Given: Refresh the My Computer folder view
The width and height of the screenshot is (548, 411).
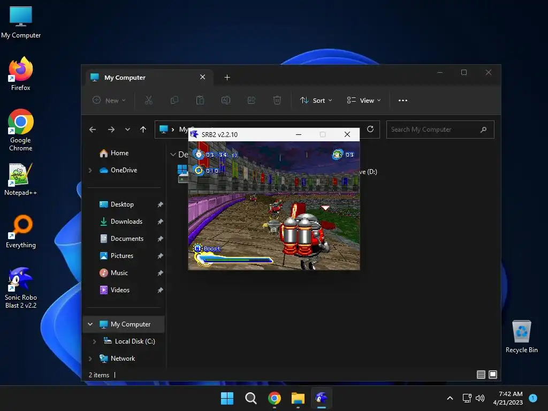Looking at the screenshot, I should [370, 129].
